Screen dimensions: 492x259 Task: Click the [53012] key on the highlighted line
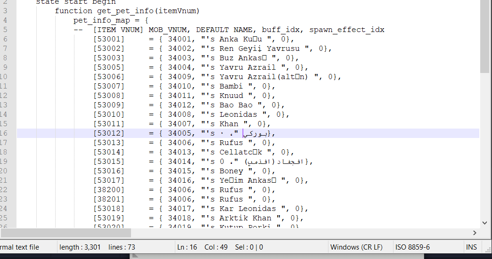click(108, 133)
